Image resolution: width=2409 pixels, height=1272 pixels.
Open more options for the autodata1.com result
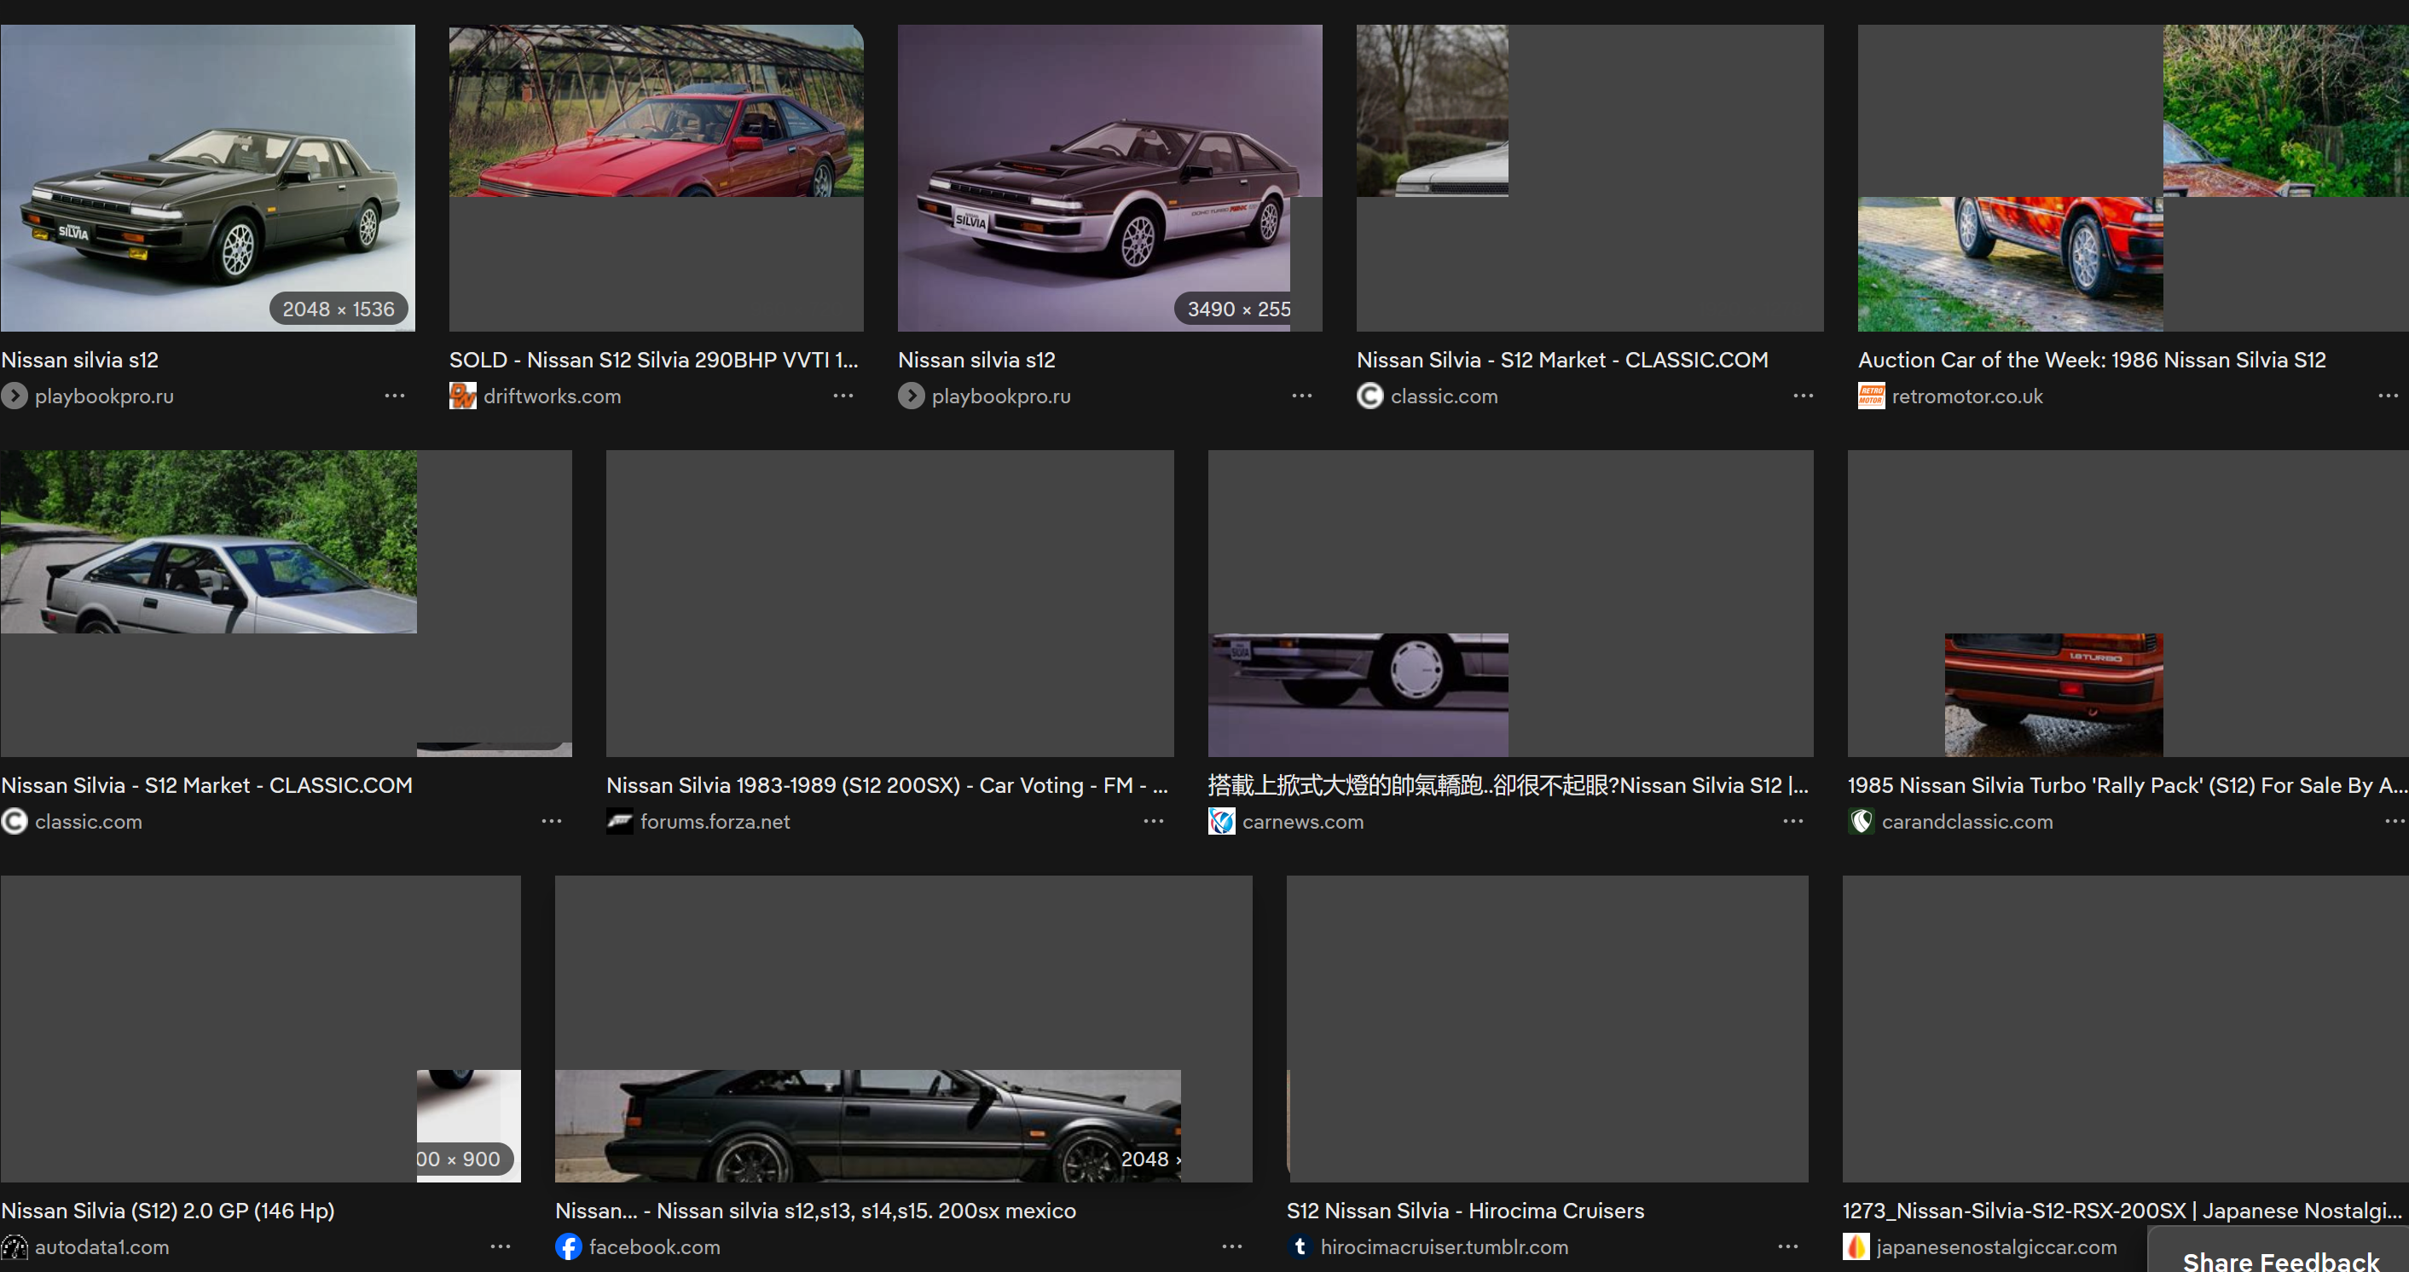pyautogui.click(x=501, y=1246)
